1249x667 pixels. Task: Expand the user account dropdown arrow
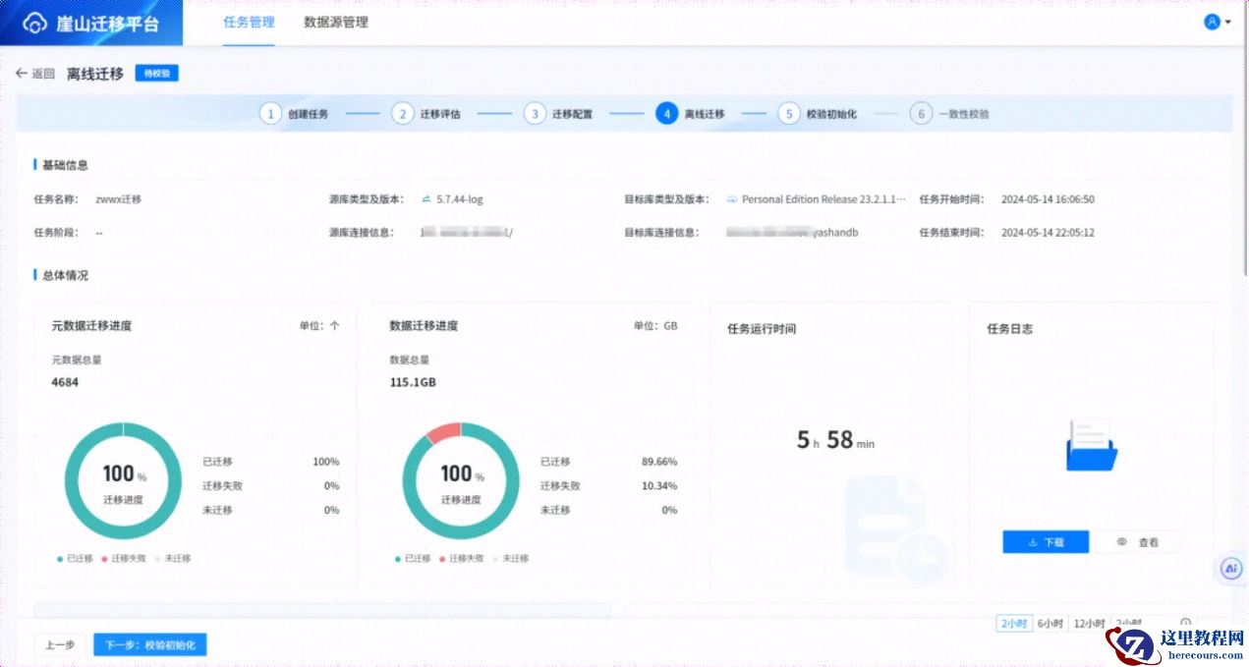click(x=1228, y=23)
